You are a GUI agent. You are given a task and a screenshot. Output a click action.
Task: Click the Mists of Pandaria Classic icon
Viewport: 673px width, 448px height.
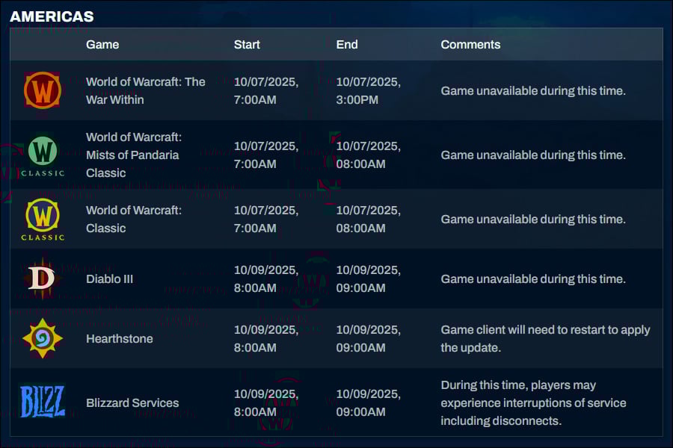(43, 155)
